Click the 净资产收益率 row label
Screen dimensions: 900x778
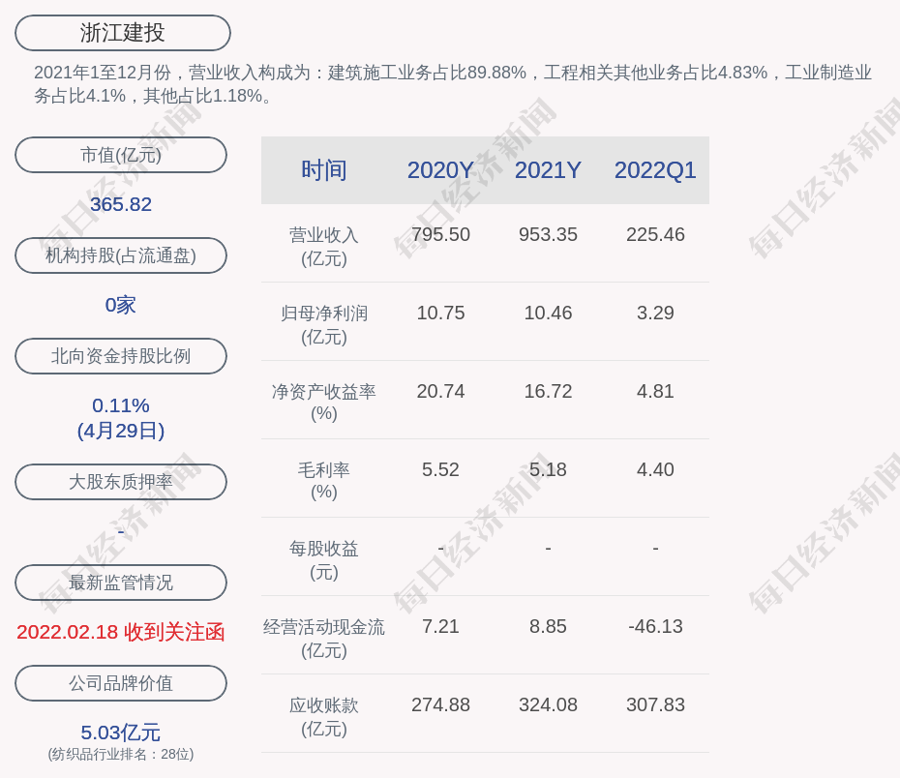coord(324,402)
